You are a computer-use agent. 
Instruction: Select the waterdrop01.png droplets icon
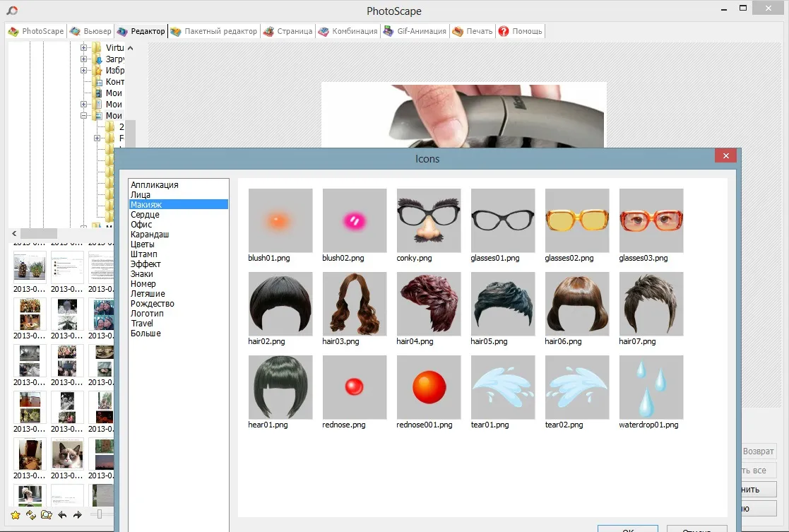651,387
